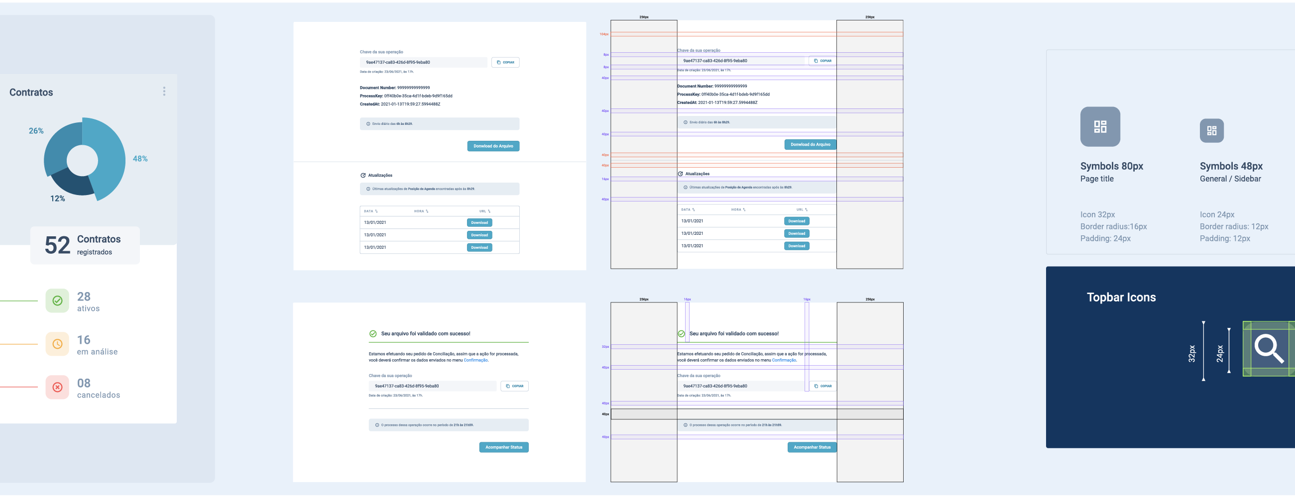Viewport: 1295px width, 498px height.
Task: Click Download do Arquivo in the guide-annotated mockup
Action: pos(811,145)
